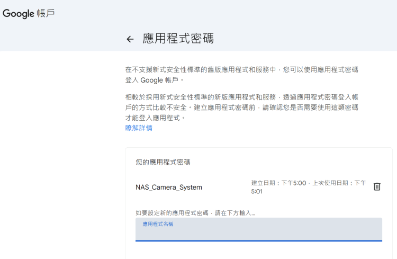Click the paragraph starting with 相較於採用新式安全性標準

pos(241,108)
